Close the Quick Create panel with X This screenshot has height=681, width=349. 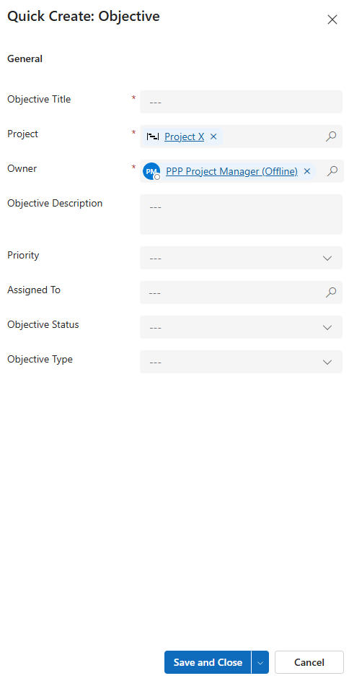tap(332, 19)
